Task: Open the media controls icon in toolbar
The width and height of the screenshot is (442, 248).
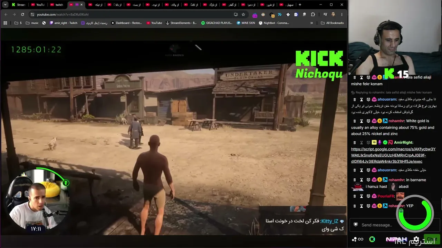Action: tap(325, 14)
